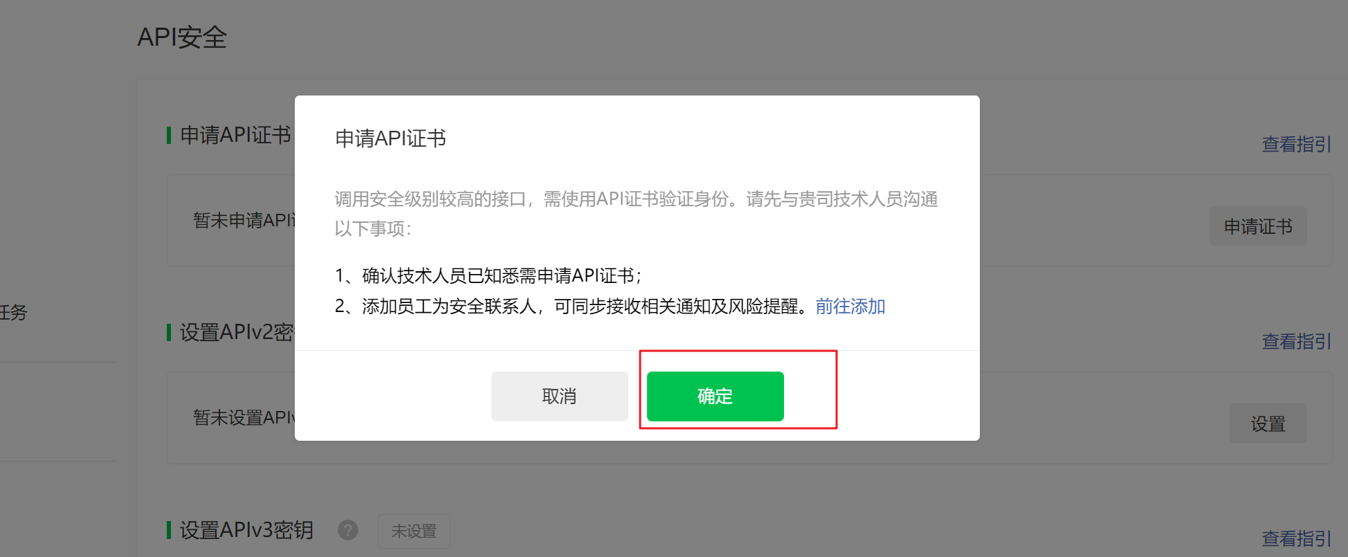The width and height of the screenshot is (1348, 557).
Task: Click the 设置APIv3密钥 section heading
Action: point(246,530)
